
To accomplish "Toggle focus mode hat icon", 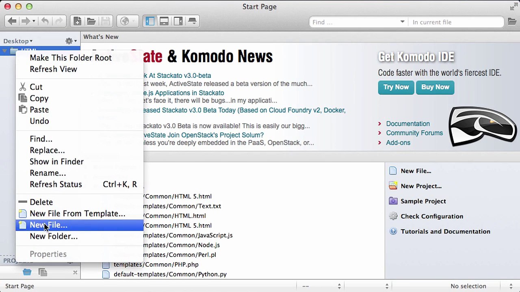I will pyautogui.click(x=192, y=21).
